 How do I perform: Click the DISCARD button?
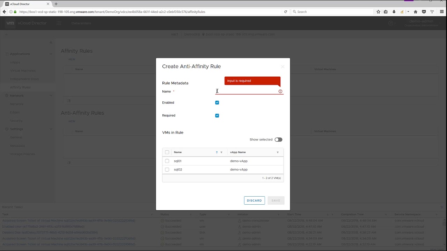coord(254,200)
